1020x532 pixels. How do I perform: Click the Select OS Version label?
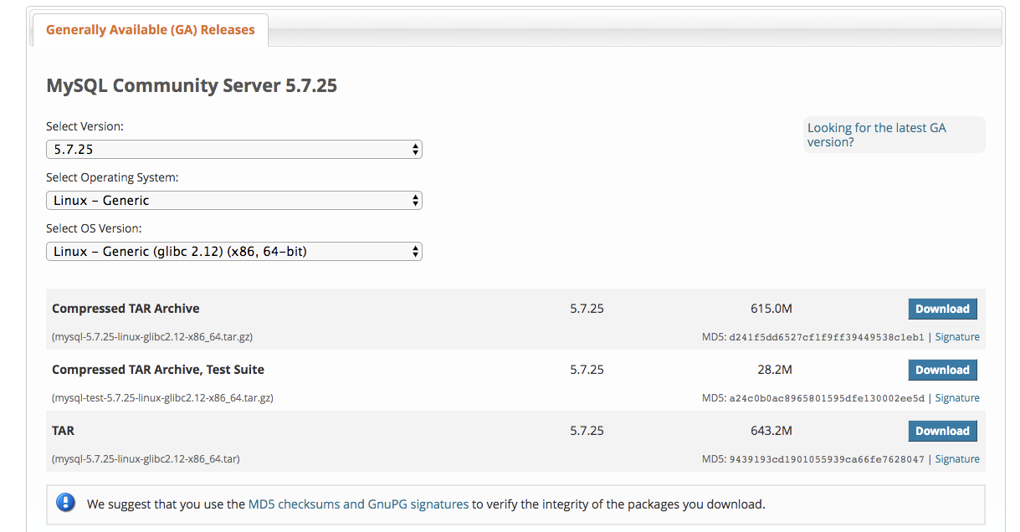click(x=94, y=228)
